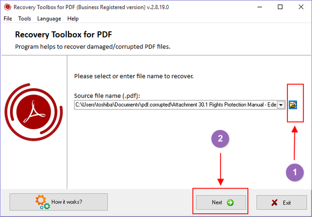Open the How it works? guide
This screenshot has height=217, width=312.
[55, 202]
